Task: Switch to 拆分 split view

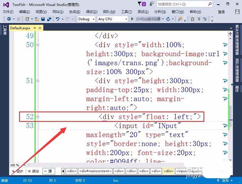Action: coord(34,171)
